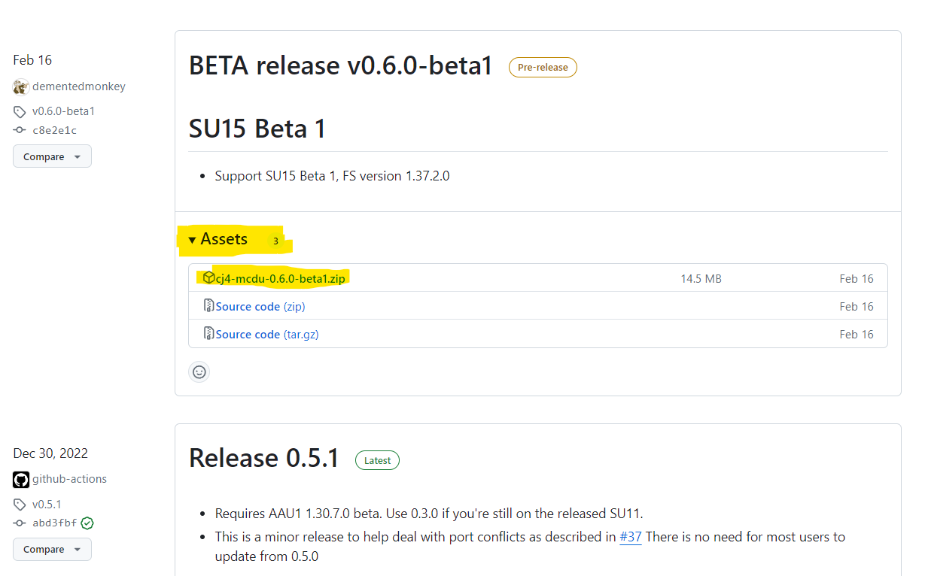Open the smiley reaction picker
Image resolution: width=925 pixels, height=576 pixels.
point(199,371)
